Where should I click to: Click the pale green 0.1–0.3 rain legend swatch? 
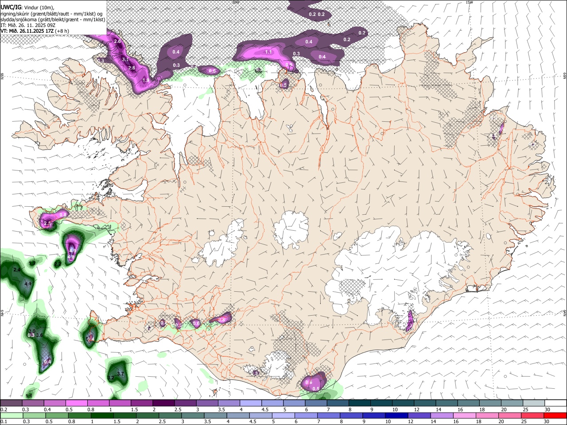pos(12,415)
